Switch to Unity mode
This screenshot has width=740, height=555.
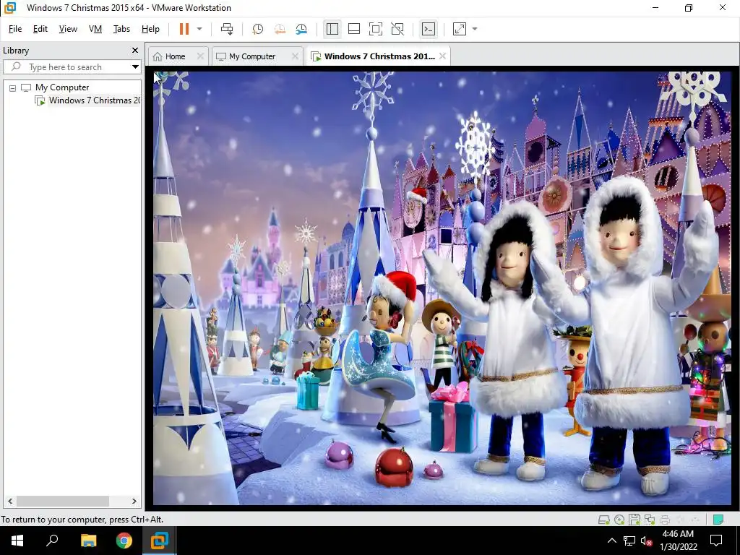pos(397,29)
